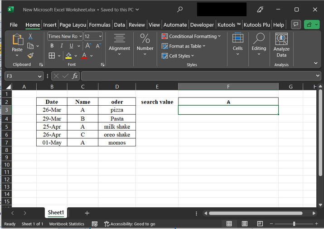Image resolution: width=324 pixels, height=229 pixels.
Task: Click the zoom slider in status bar
Action: tap(294, 224)
